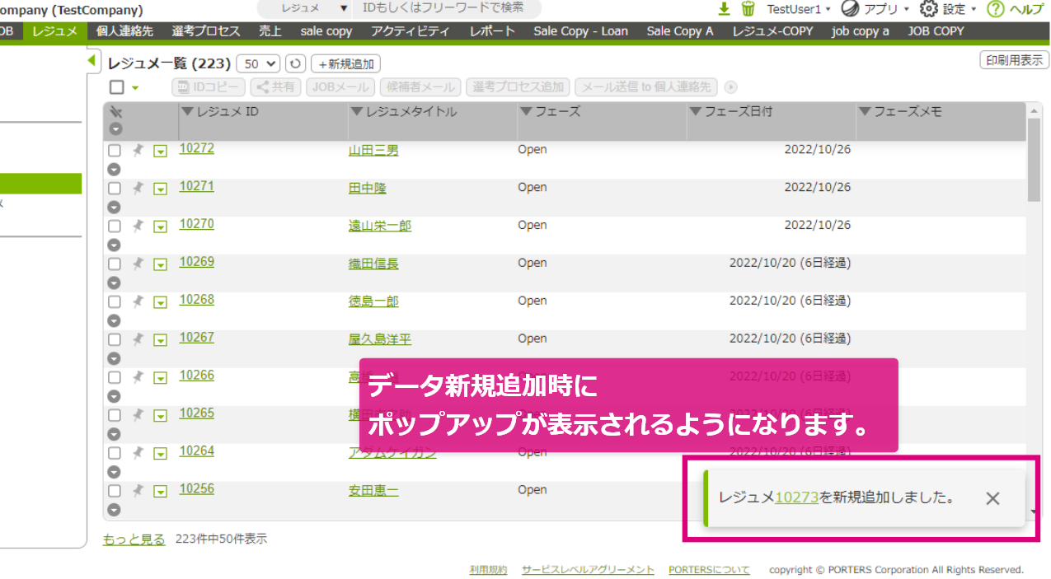This screenshot has height=579, width=1051.
Task: Sort by フェーズ日付 column header
Action: click(x=730, y=111)
